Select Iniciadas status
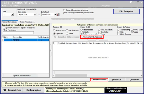The image size is (144, 94). pos(82,32)
